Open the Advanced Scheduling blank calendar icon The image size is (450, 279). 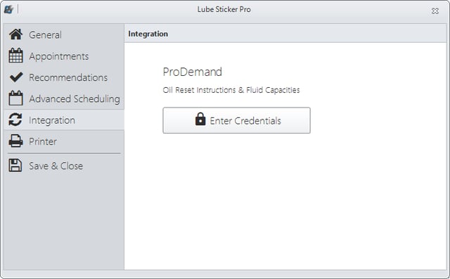[15, 98]
